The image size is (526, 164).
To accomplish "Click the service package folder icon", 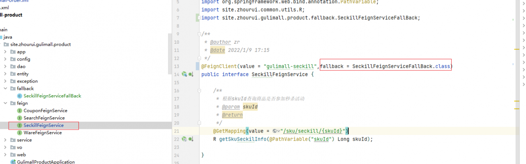I will [x=13, y=140].
